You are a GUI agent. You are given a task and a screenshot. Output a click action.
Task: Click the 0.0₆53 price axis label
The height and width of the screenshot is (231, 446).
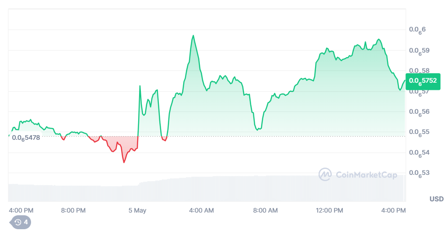point(419,173)
